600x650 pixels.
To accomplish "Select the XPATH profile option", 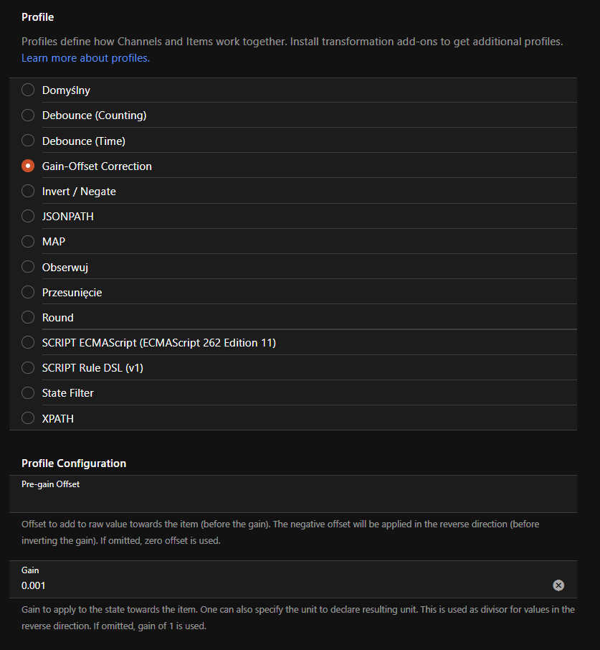I will [28, 418].
